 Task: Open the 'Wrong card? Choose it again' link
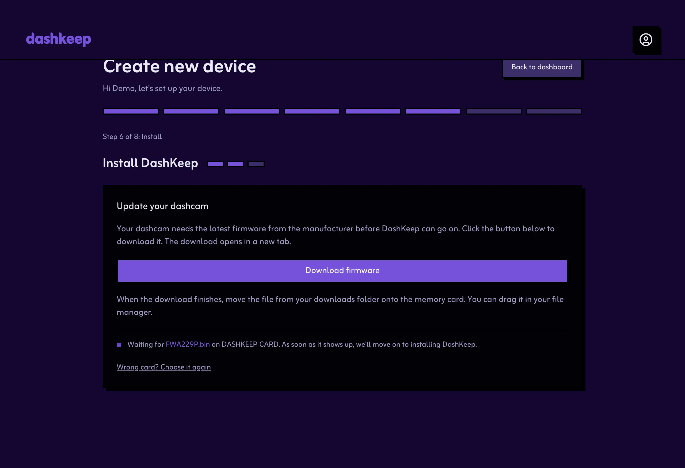pyautogui.click(x=163, y=367)
